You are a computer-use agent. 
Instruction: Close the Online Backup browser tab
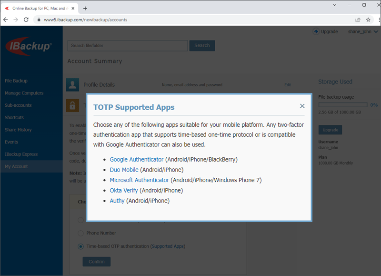73,8
